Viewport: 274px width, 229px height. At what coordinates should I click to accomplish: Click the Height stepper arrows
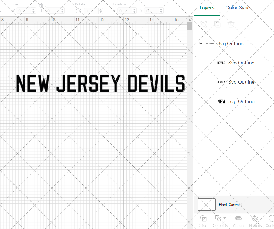[x=62, y=11]
